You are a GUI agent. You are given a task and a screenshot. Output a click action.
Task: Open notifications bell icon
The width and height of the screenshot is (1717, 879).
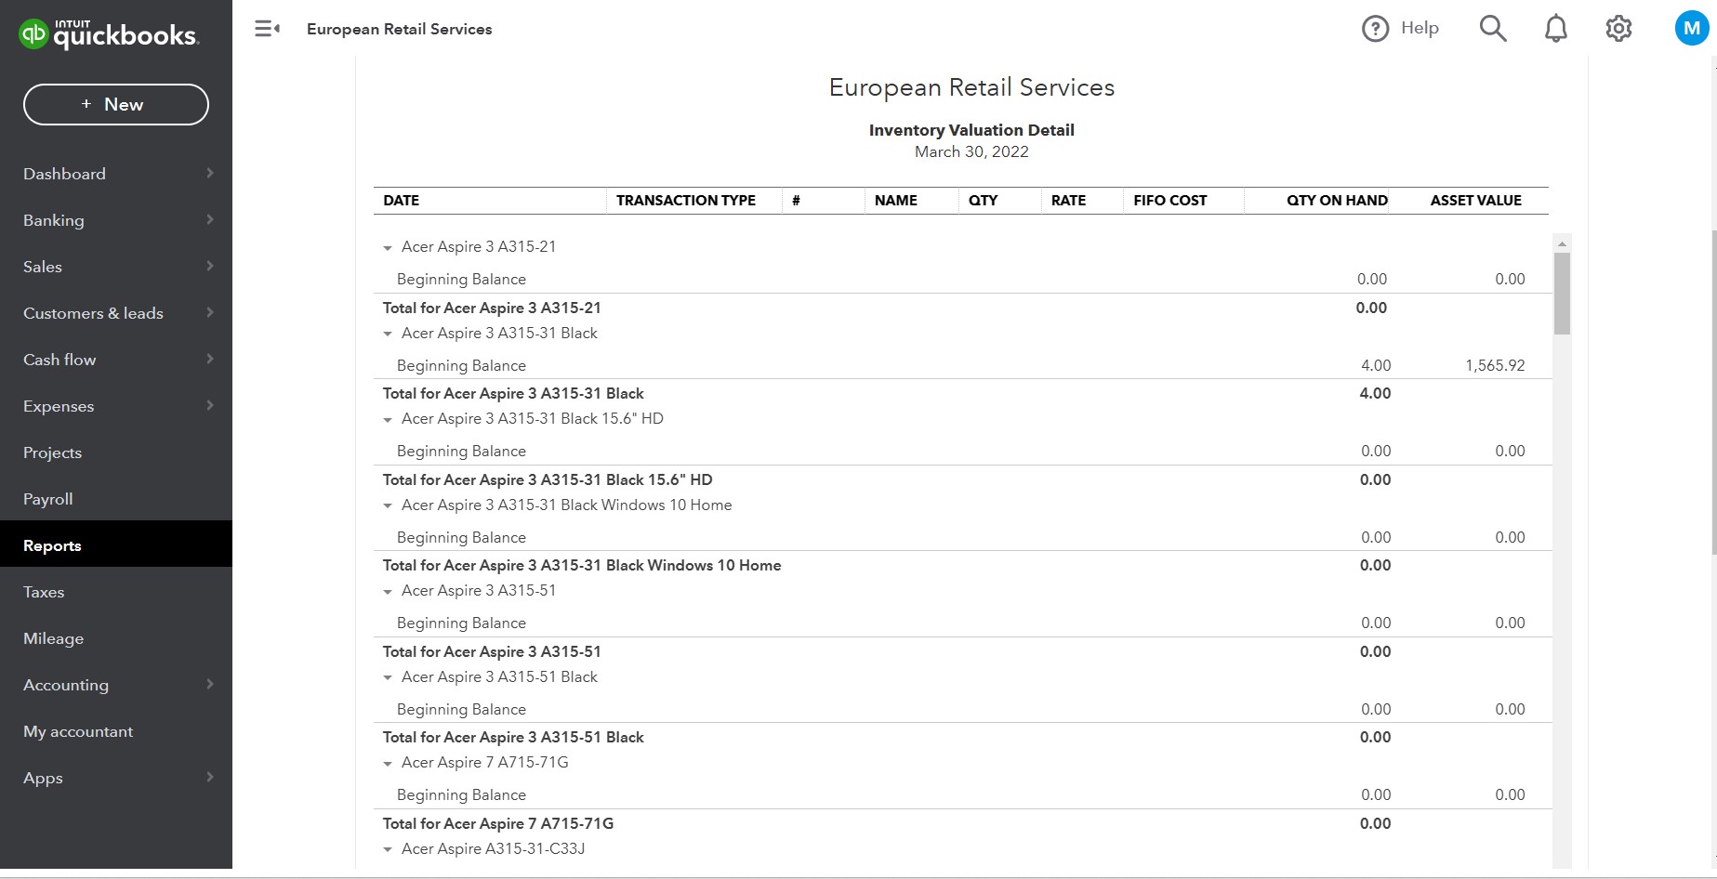[1555, 29]
